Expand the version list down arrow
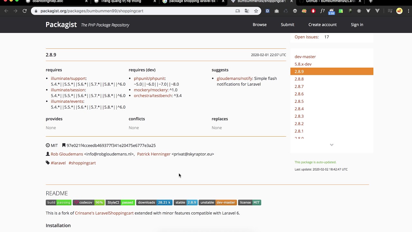This screenshot has width=412, height=232. point(332,145)
